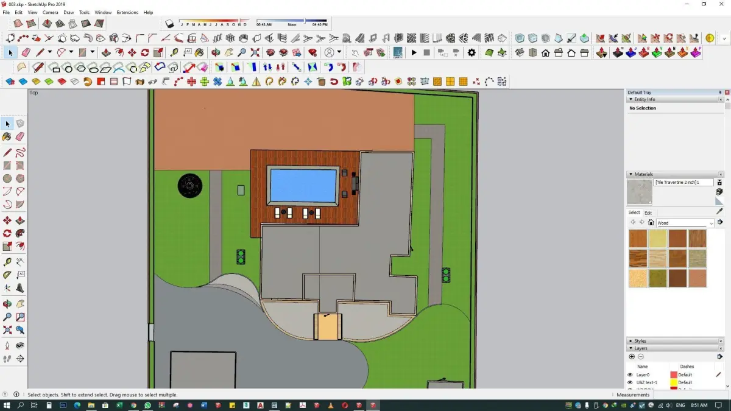This screenshot has width=731, height=411.
Task: Click the Travertine material preview thumbnail
Action: (639, 192)
